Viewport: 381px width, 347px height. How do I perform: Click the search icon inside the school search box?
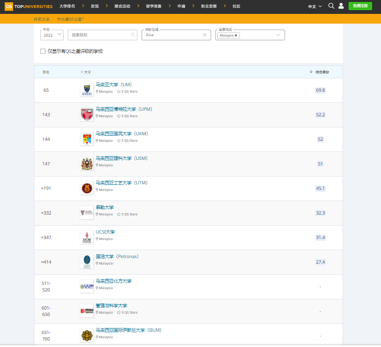point(133,35)
